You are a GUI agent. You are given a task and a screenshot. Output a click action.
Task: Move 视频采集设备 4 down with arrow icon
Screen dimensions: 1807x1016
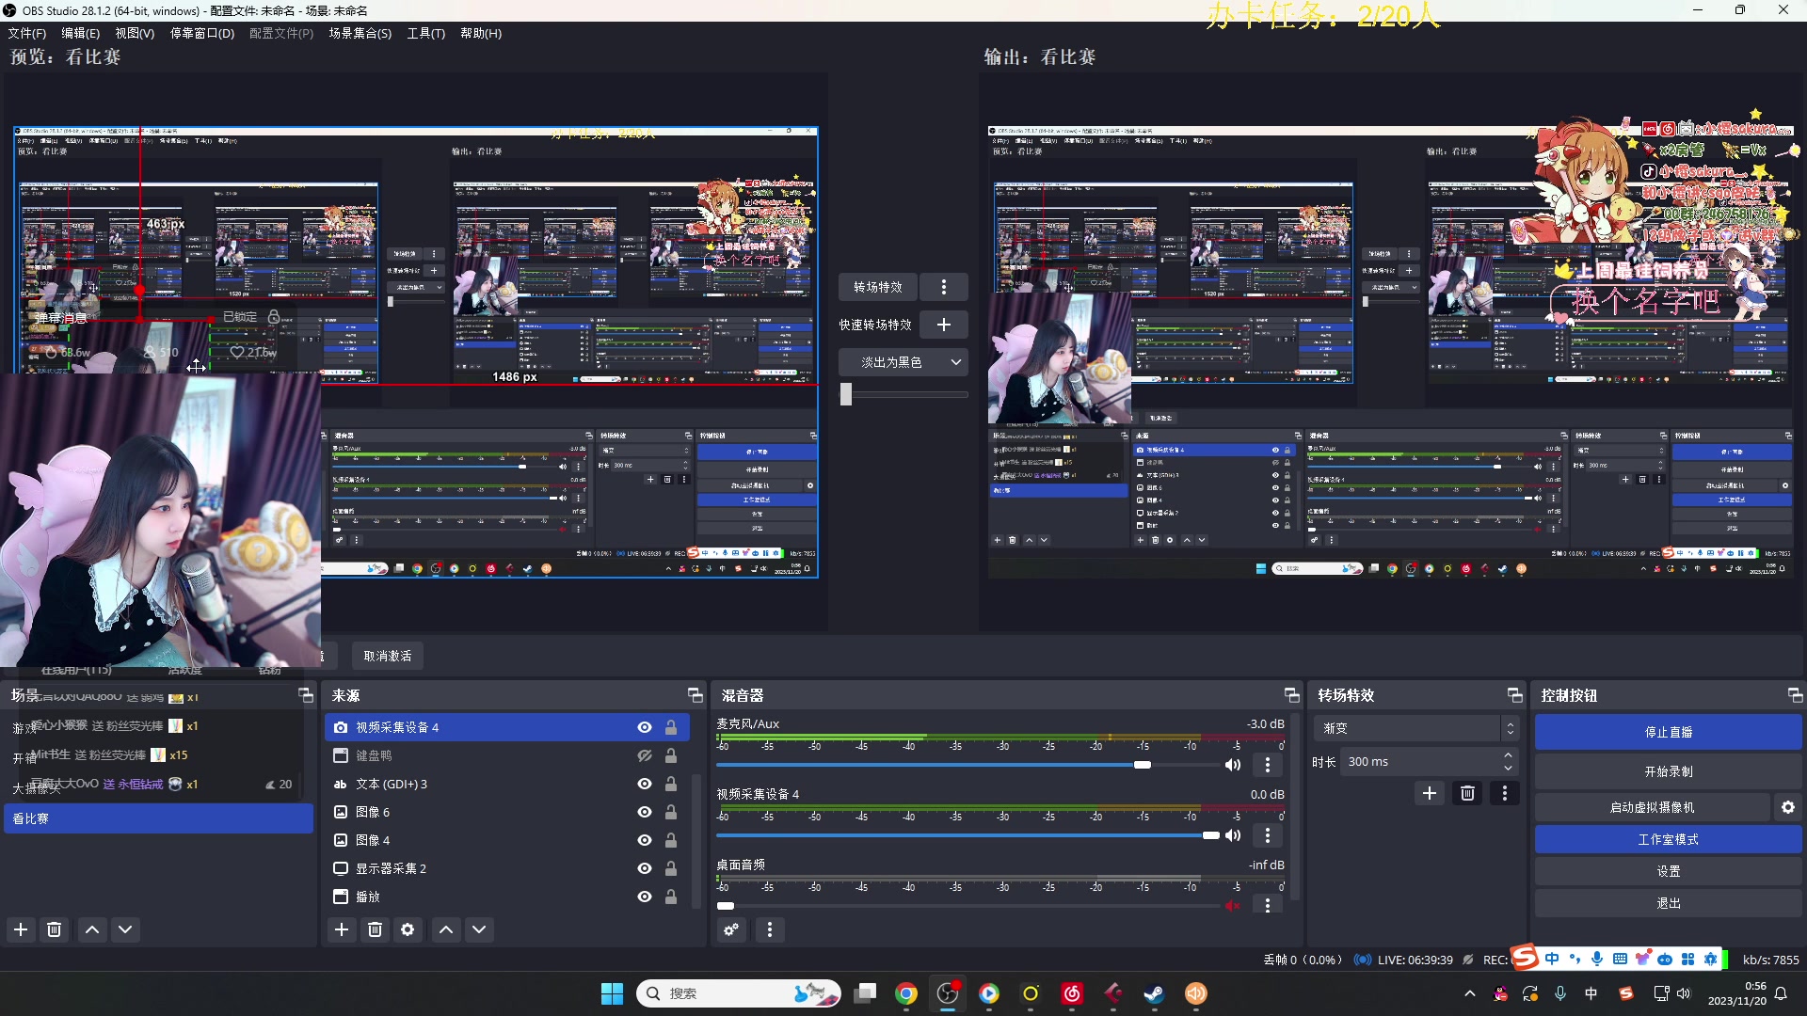(479, 929)
